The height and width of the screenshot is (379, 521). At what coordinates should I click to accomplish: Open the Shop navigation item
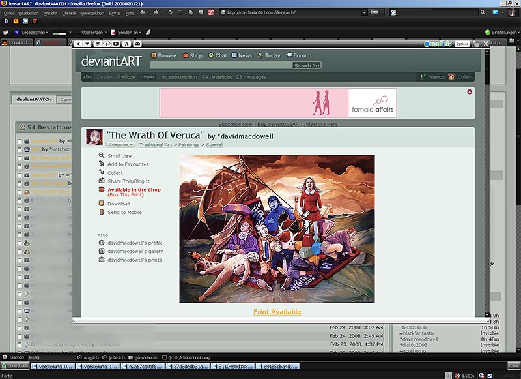192,55
